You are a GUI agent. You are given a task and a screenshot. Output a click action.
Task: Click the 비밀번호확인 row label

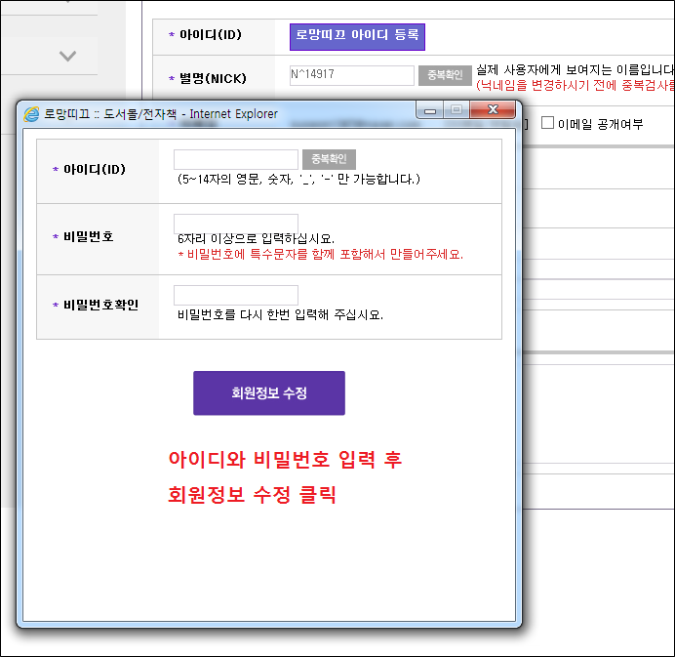click(x=100, y=305)
